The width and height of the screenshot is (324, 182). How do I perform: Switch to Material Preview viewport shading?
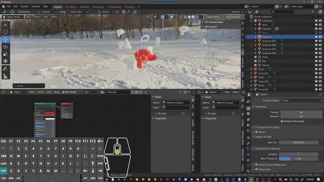click(193, 17)
